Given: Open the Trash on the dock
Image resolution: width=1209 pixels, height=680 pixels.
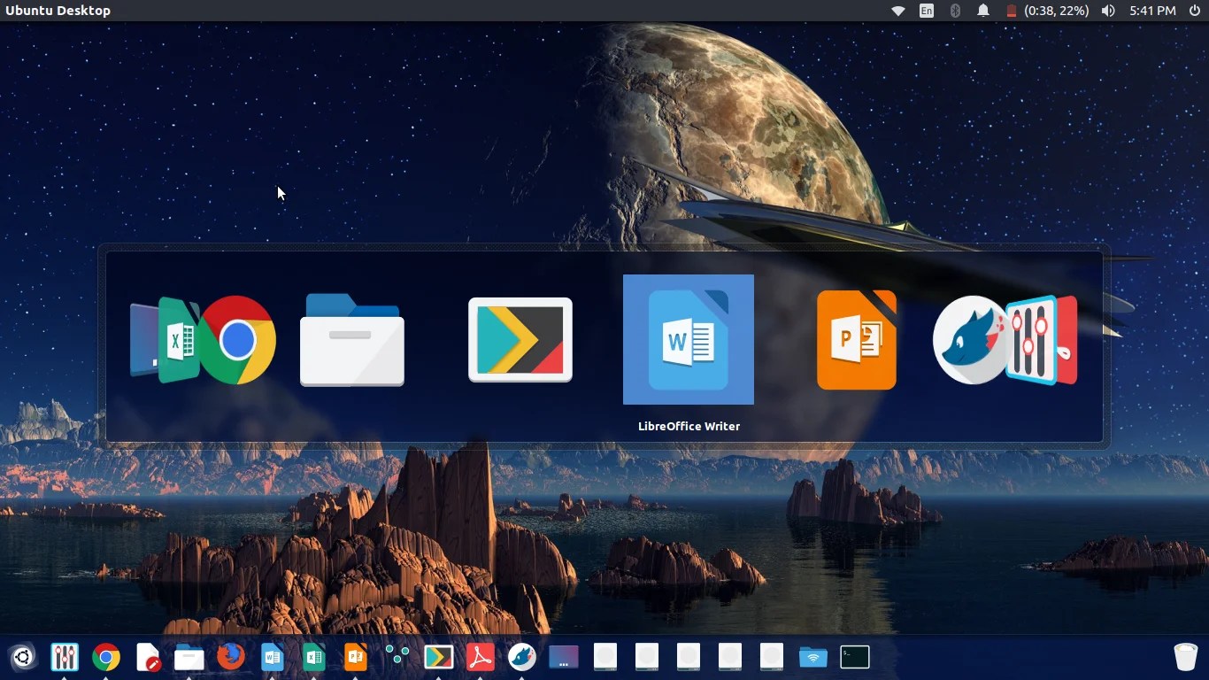Looking at the screenshot, I should [x=1186, y=657].
